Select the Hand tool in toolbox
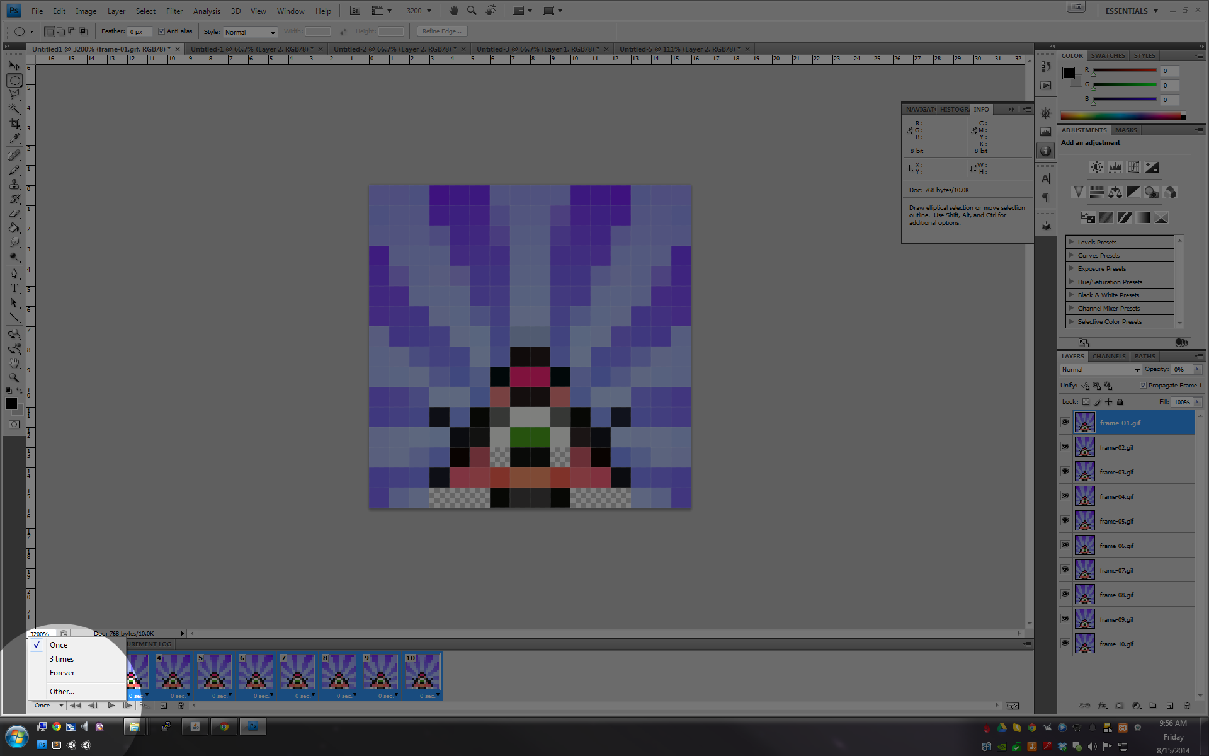The image size is (1209, 756). coord(14,364)
